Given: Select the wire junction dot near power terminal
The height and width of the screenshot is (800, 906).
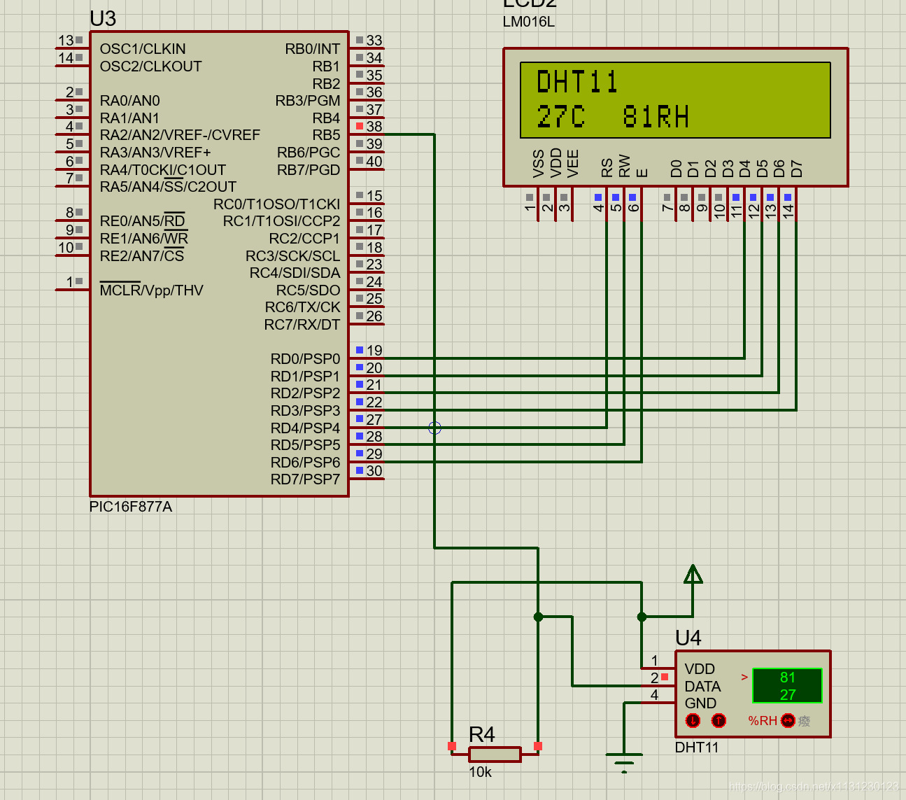Looking at the screenshot, I should (x=642, y=617).
